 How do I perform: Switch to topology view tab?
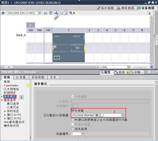107,8
